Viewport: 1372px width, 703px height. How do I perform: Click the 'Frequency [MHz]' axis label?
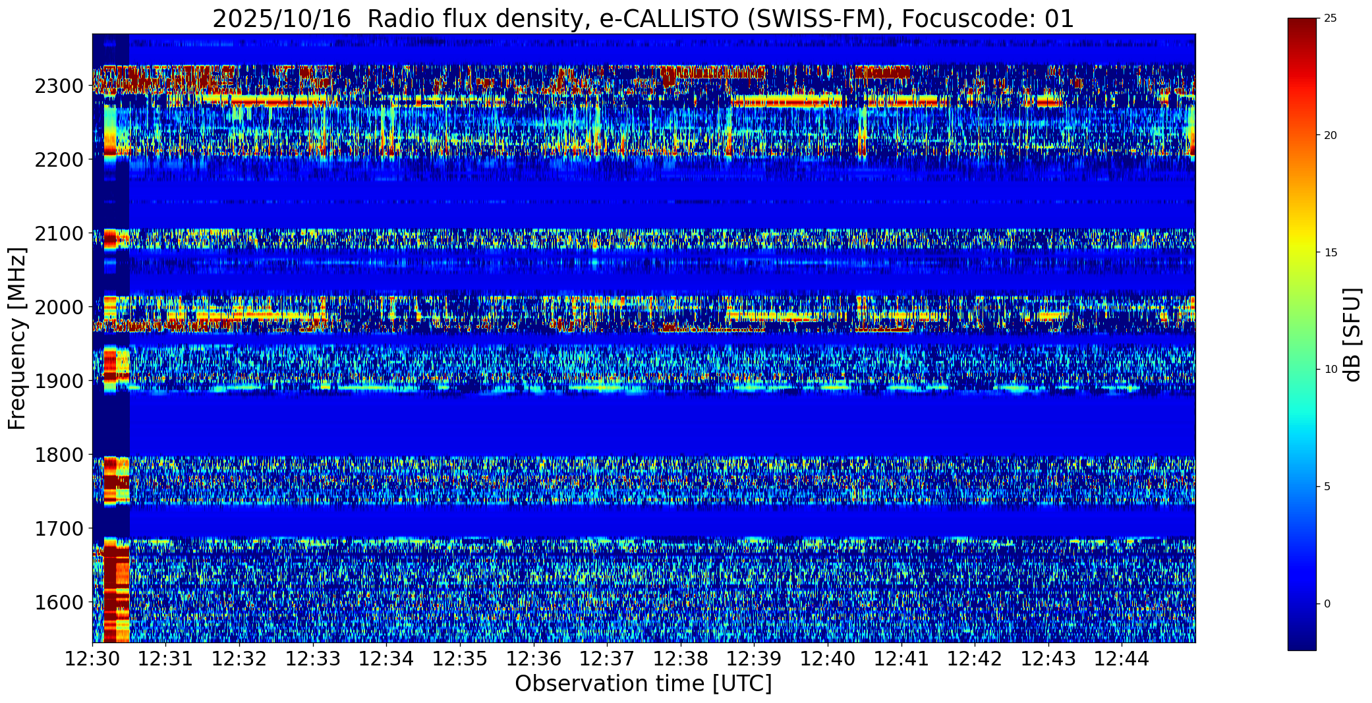click(x=18, y=339)
